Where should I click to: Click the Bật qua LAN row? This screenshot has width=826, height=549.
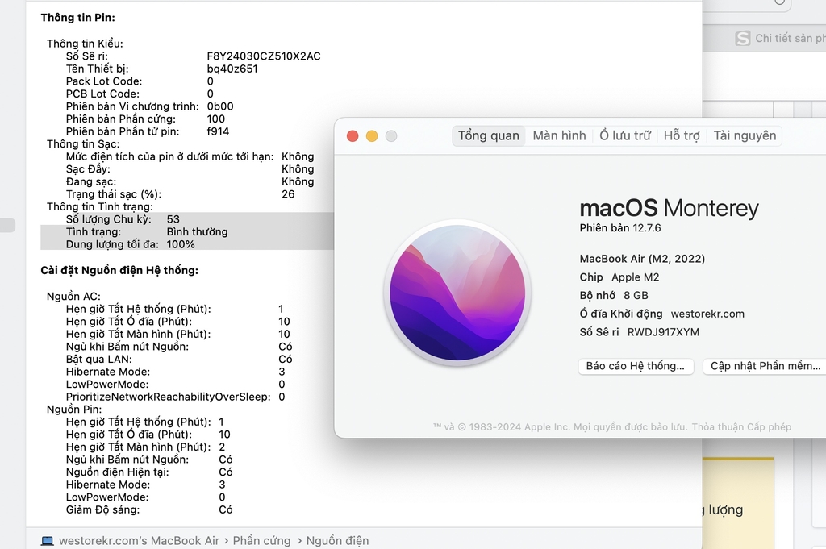click(179, 359)
